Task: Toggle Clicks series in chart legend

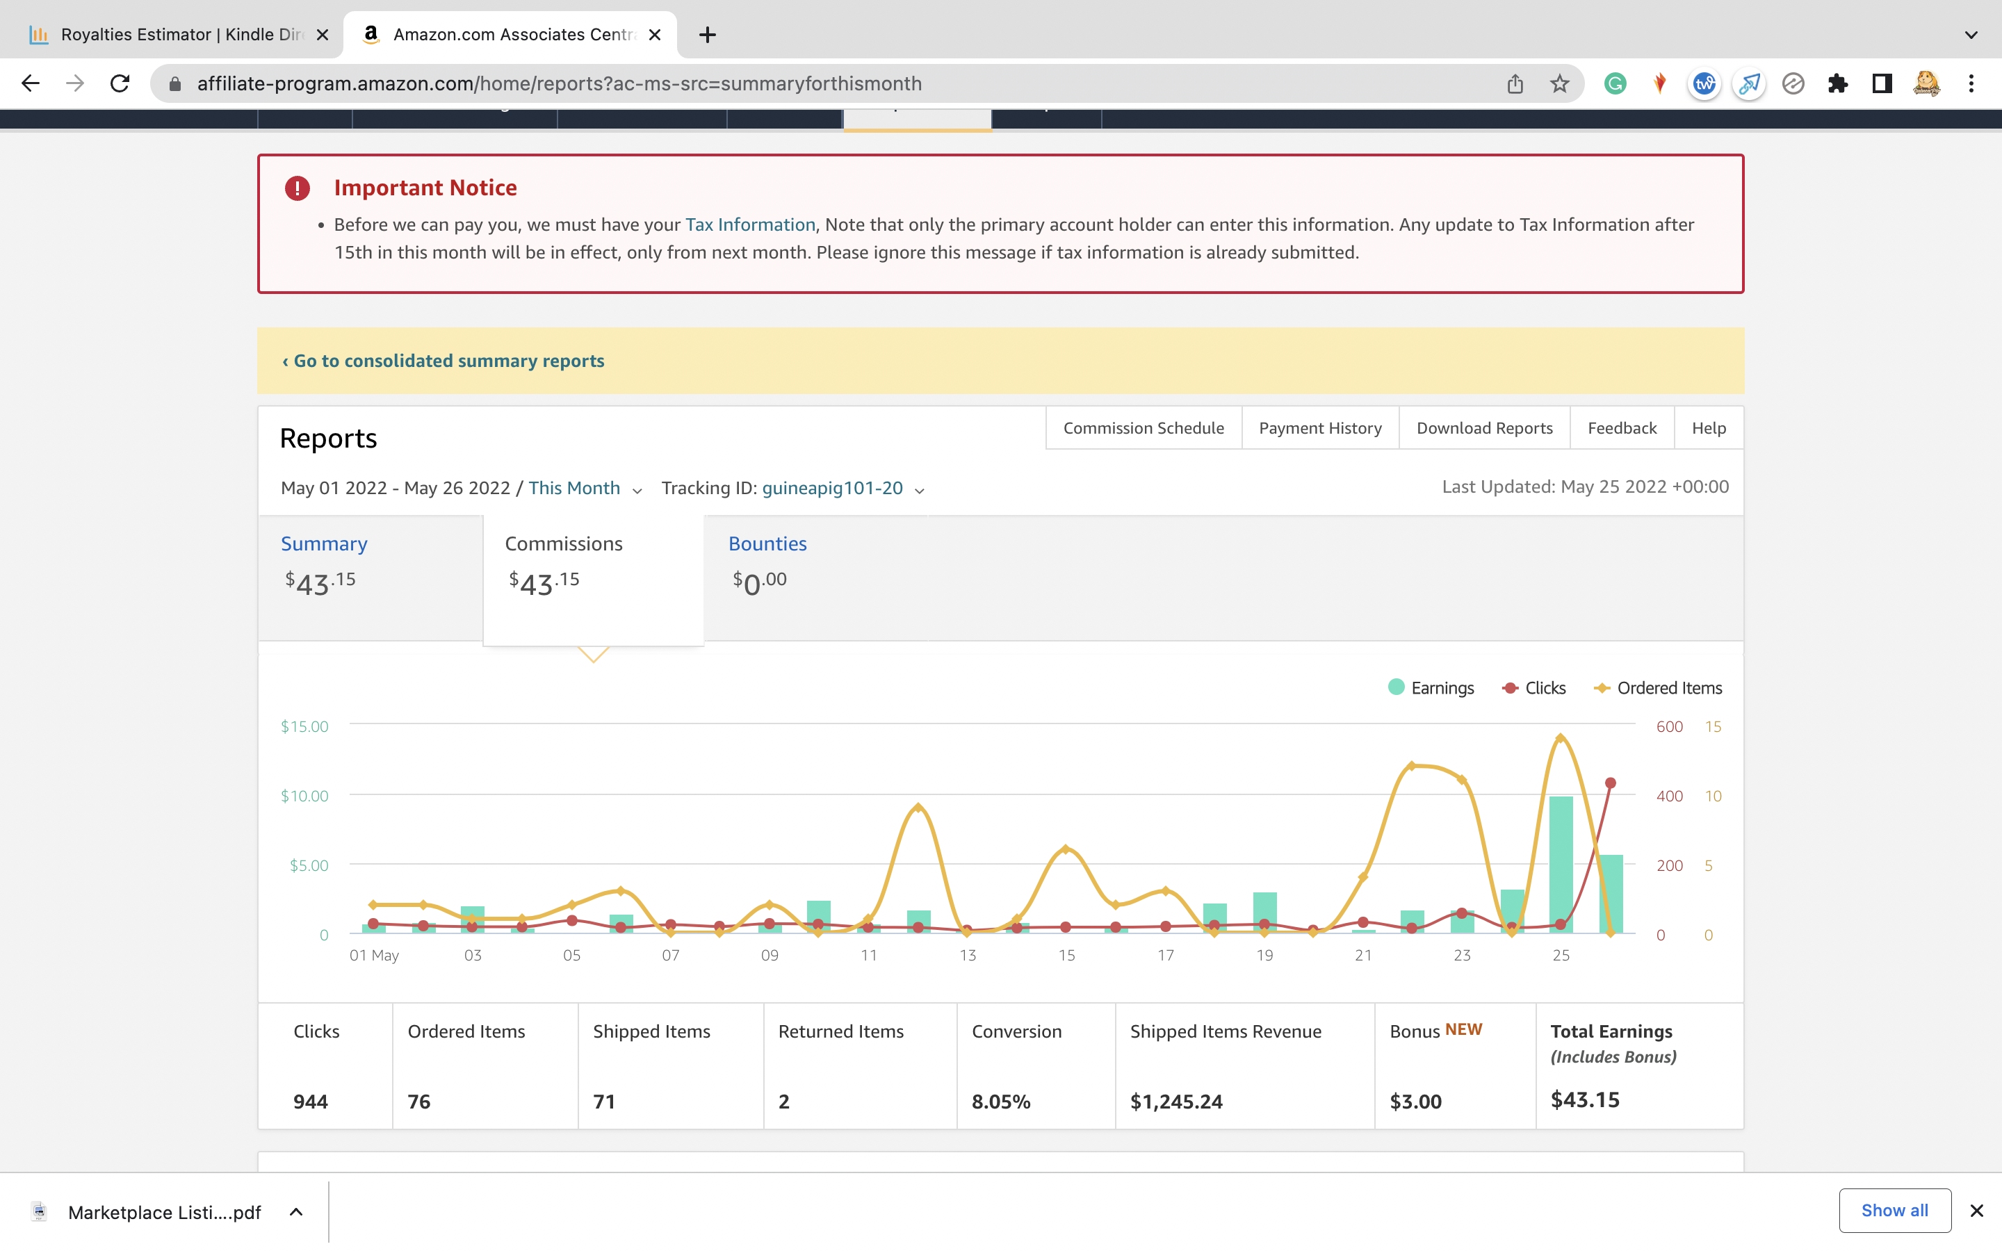Action: pyautogui.click(x=1533, y=687)
